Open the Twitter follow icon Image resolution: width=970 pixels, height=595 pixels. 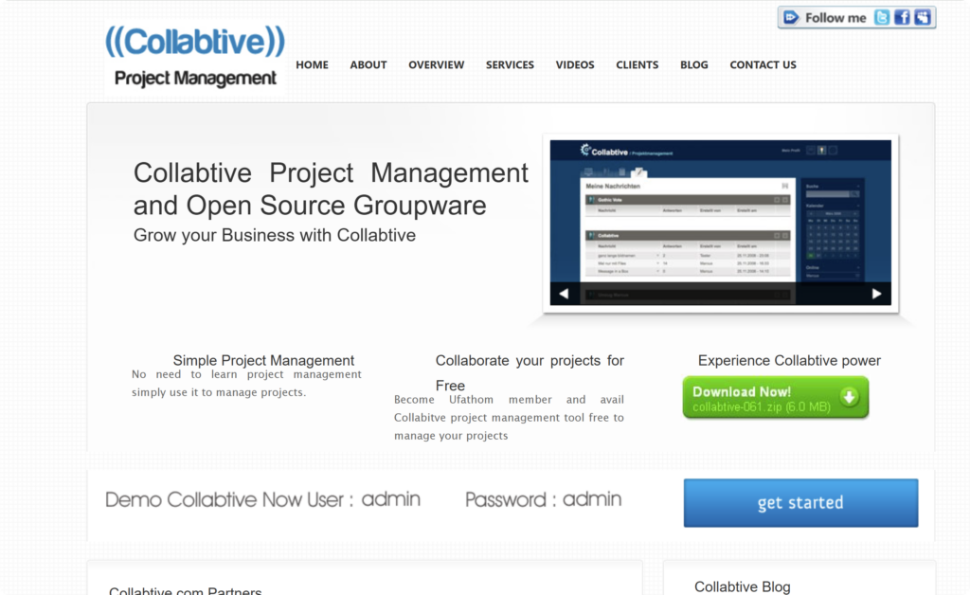882,17
